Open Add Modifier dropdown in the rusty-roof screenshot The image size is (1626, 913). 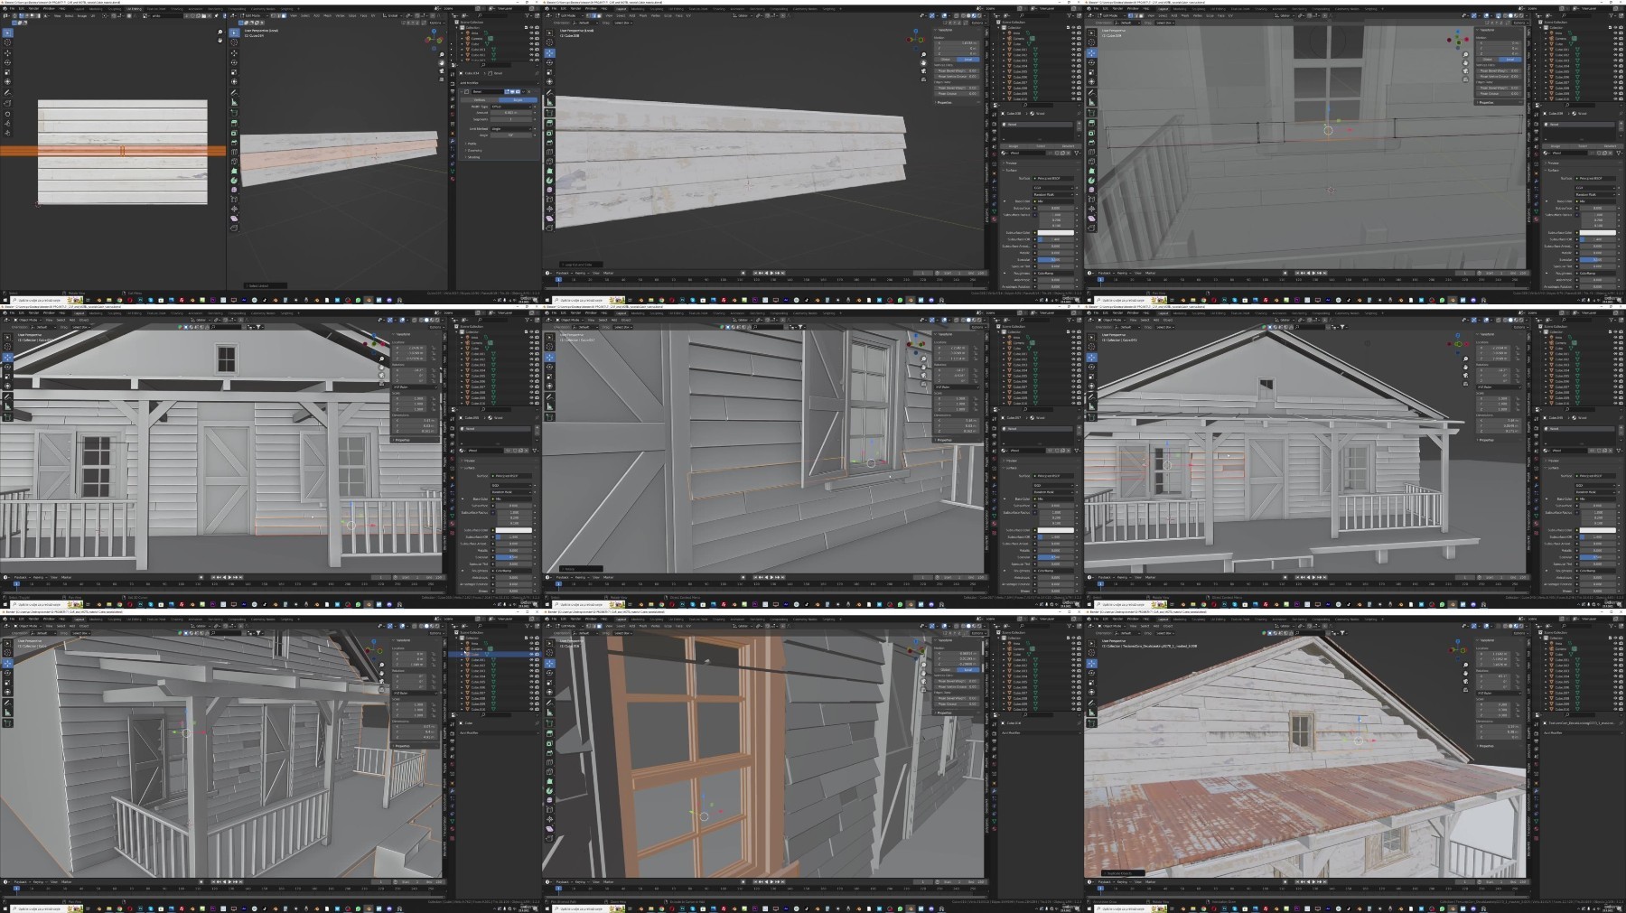pyautogui.click(x=1583, y=732)
